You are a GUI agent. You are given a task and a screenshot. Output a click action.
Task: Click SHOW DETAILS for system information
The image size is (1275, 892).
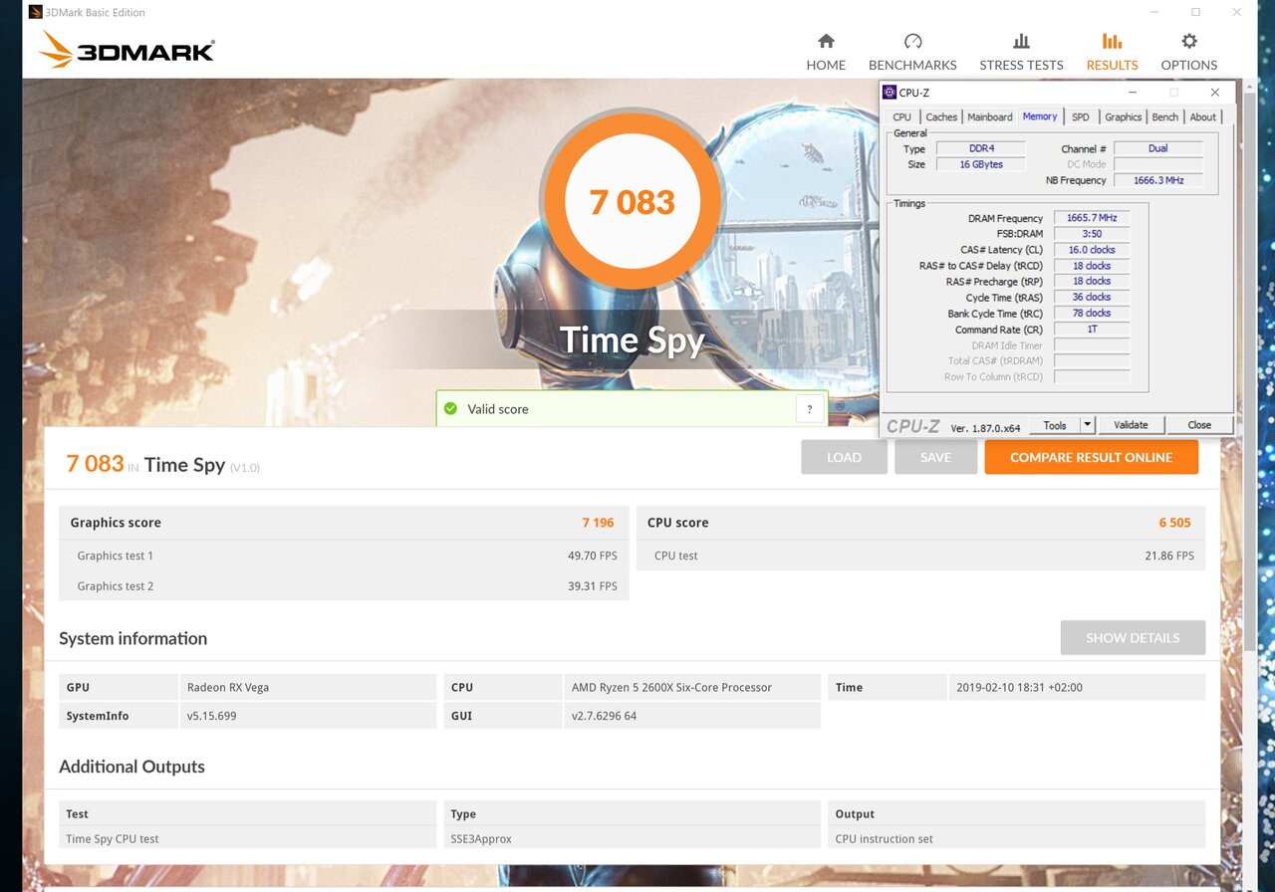click(x=1133, y=637)
